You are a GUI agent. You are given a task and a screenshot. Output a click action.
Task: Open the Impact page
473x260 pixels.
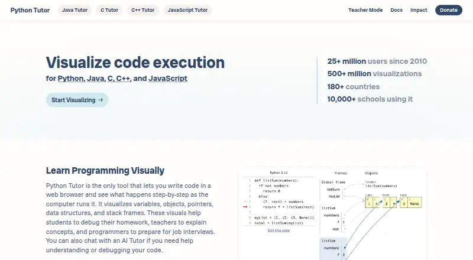(x=419, y=10)
